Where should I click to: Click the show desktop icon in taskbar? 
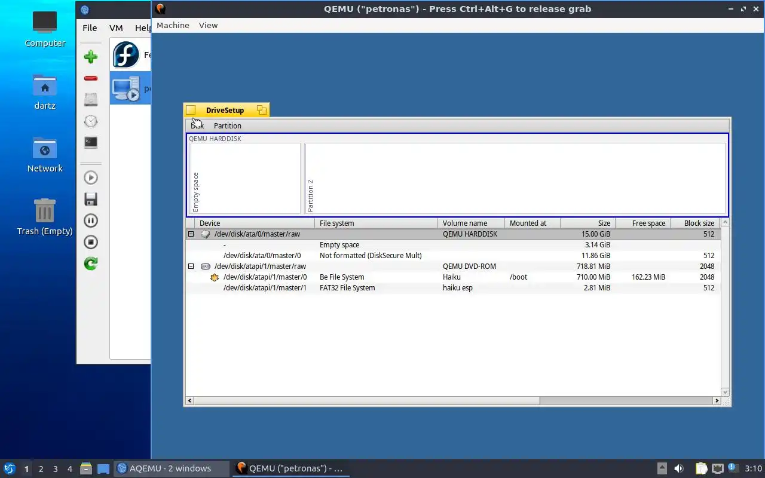tap(103, 468)
